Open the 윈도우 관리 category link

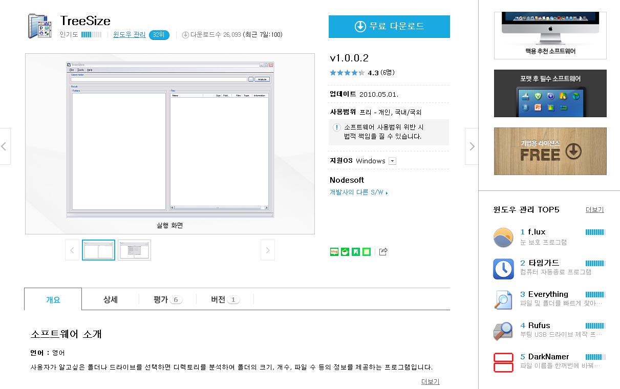[x=130, y=35]
